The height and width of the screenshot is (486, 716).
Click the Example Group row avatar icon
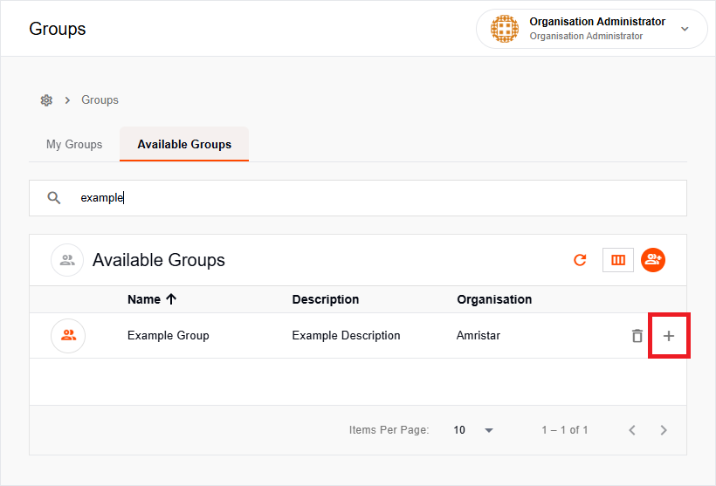pos(68,335)
